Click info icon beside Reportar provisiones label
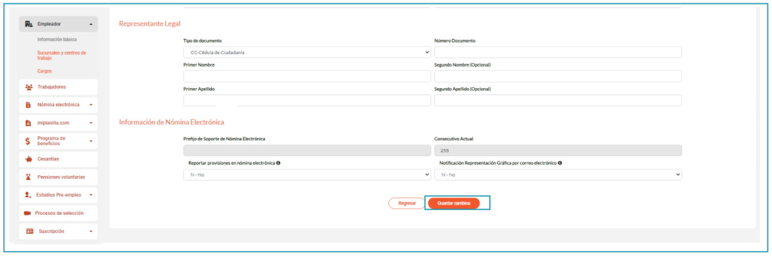This screenshot has height=259, width=772. [279, 163]
